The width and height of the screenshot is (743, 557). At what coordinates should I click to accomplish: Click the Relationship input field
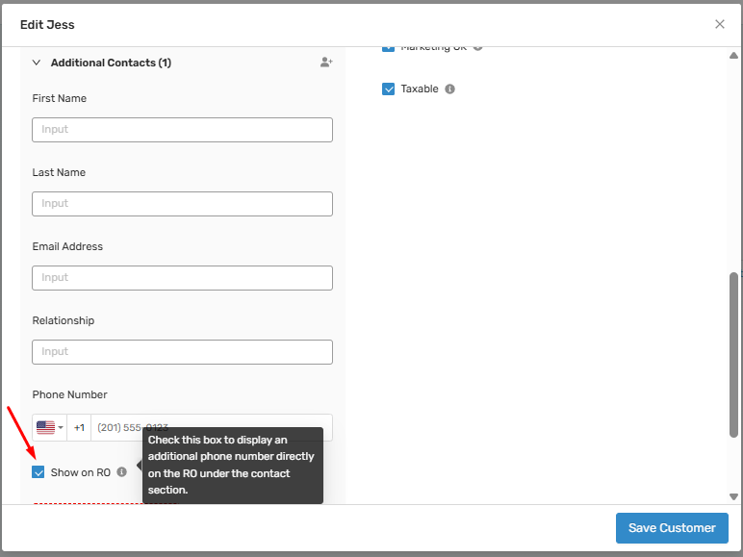coord(182,352)
